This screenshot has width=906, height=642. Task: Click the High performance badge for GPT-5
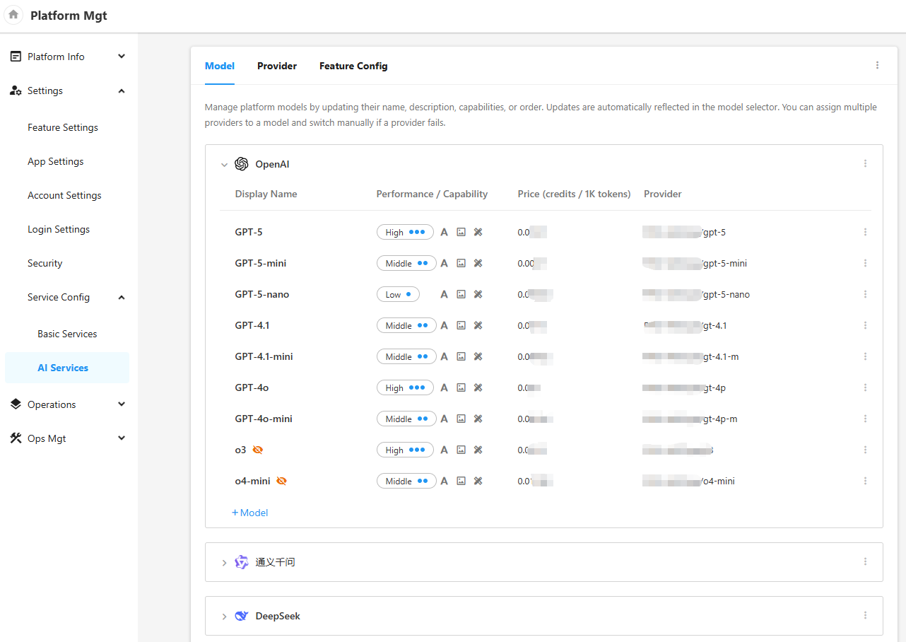tap(405, 232)
